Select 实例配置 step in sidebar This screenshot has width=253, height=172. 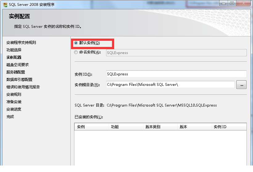click(x=14, y=57)
